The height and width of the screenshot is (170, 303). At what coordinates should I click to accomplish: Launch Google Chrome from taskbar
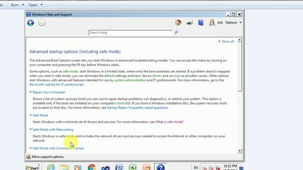tap(91, 167)
